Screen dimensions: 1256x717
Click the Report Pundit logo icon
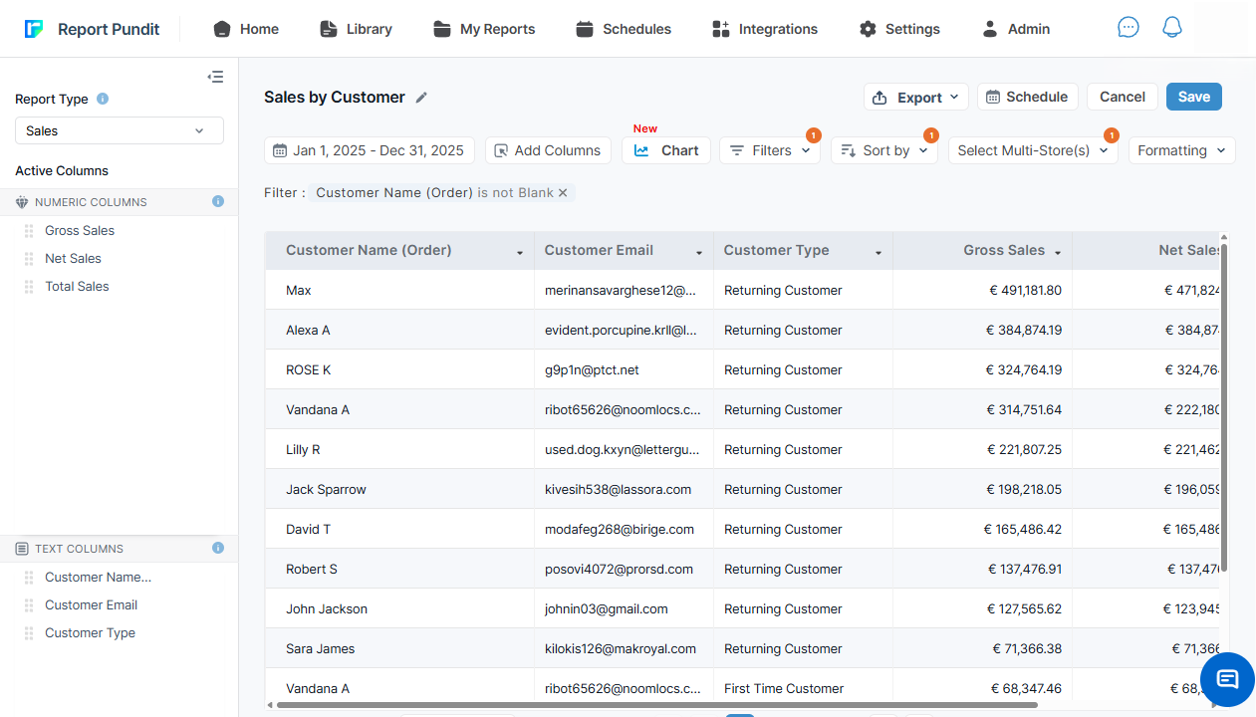[x=34, y=29]
